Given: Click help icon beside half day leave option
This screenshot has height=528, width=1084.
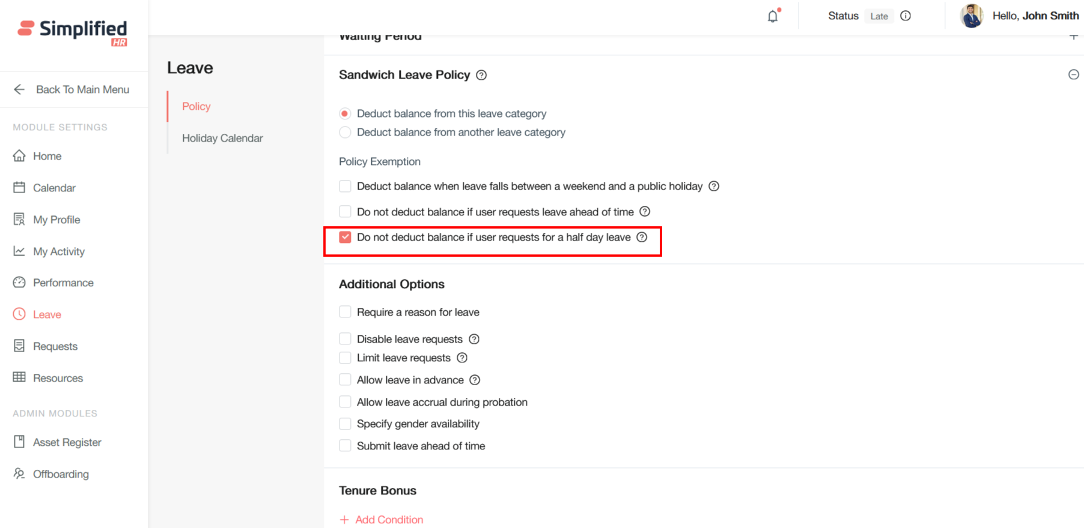Looking at the screenshot, I should pos(642,238).
